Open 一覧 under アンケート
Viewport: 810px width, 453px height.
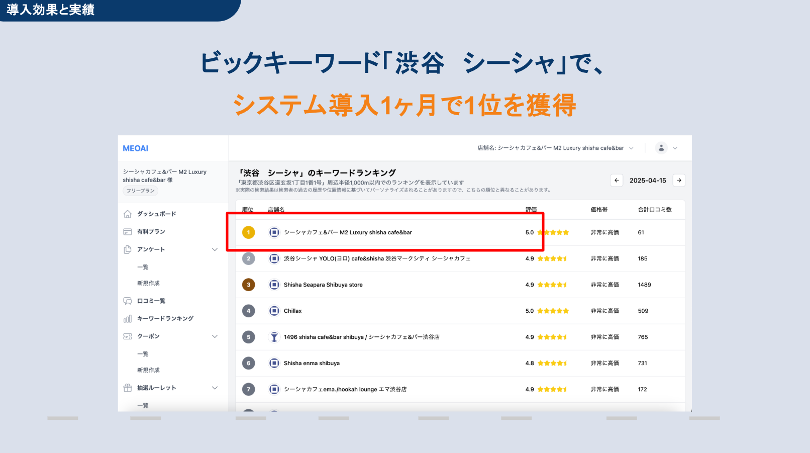tap(143, 267)
